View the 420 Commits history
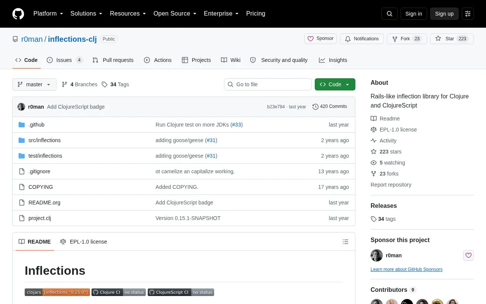The width and height of the screenshot is (486, 304). tap(330, 107)
